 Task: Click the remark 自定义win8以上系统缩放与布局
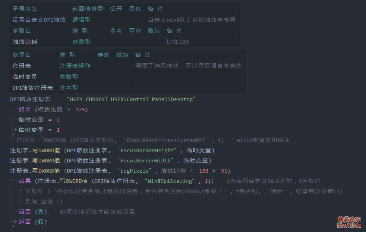point(192,20)
